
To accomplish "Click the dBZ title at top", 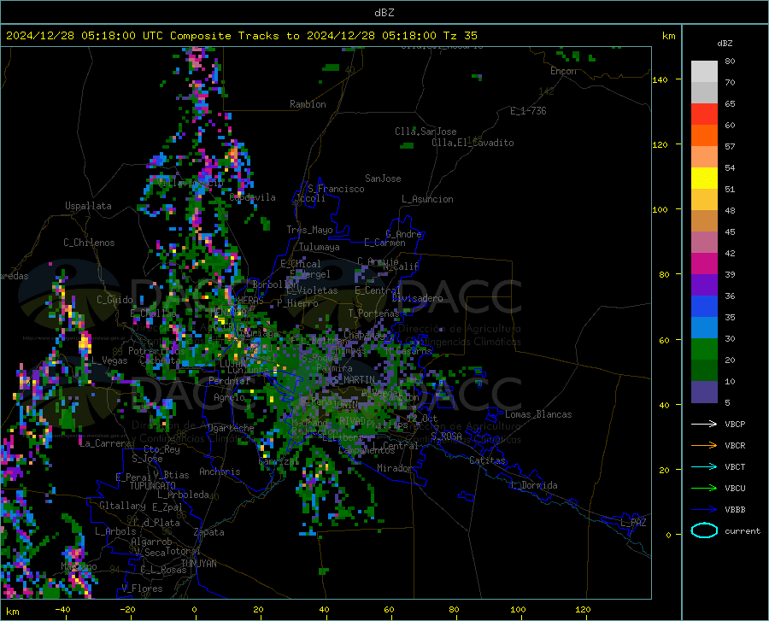I will tap(384, 13).
